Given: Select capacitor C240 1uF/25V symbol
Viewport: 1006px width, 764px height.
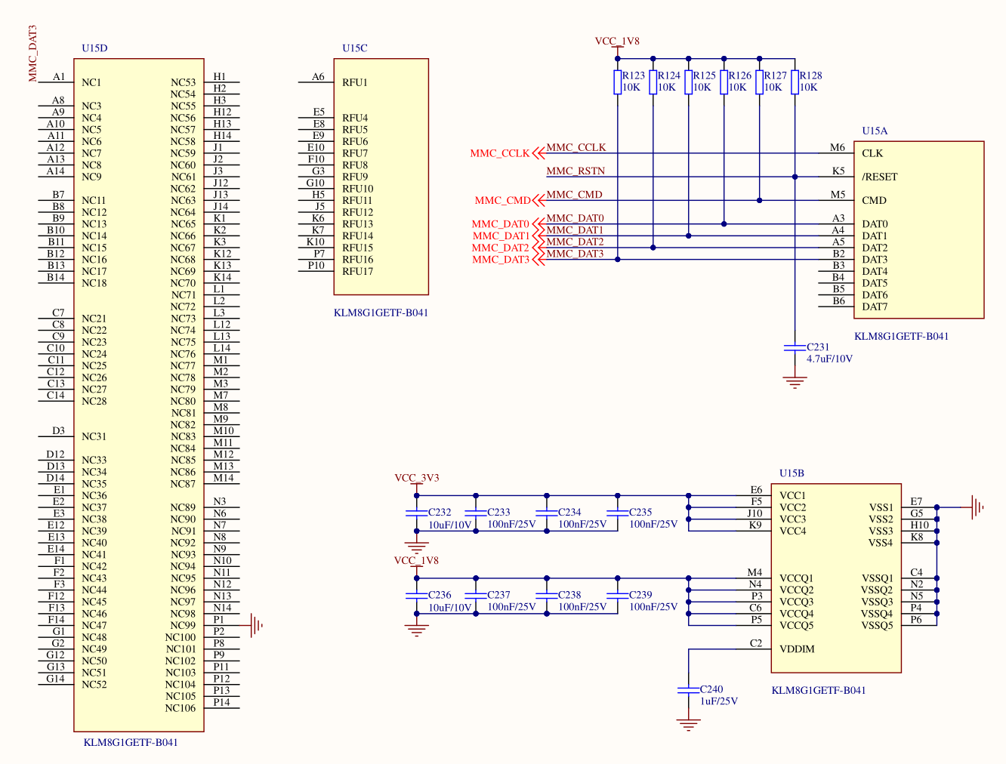Looking at the screenshot, I should pos(688,690).
